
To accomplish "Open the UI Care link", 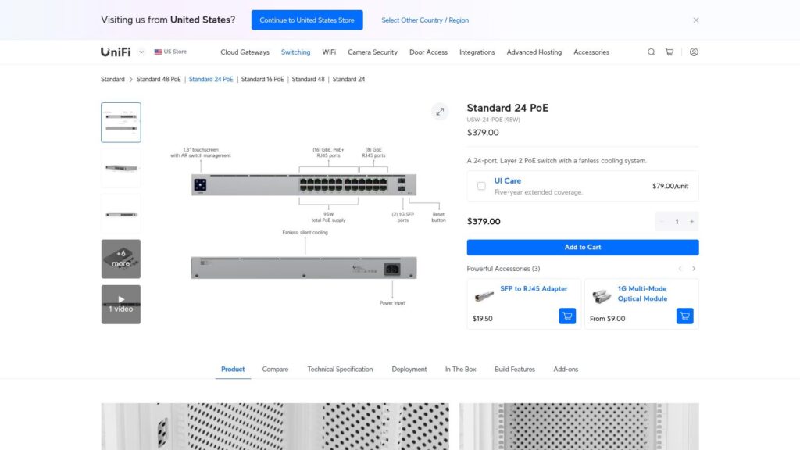I will [508, 181].
